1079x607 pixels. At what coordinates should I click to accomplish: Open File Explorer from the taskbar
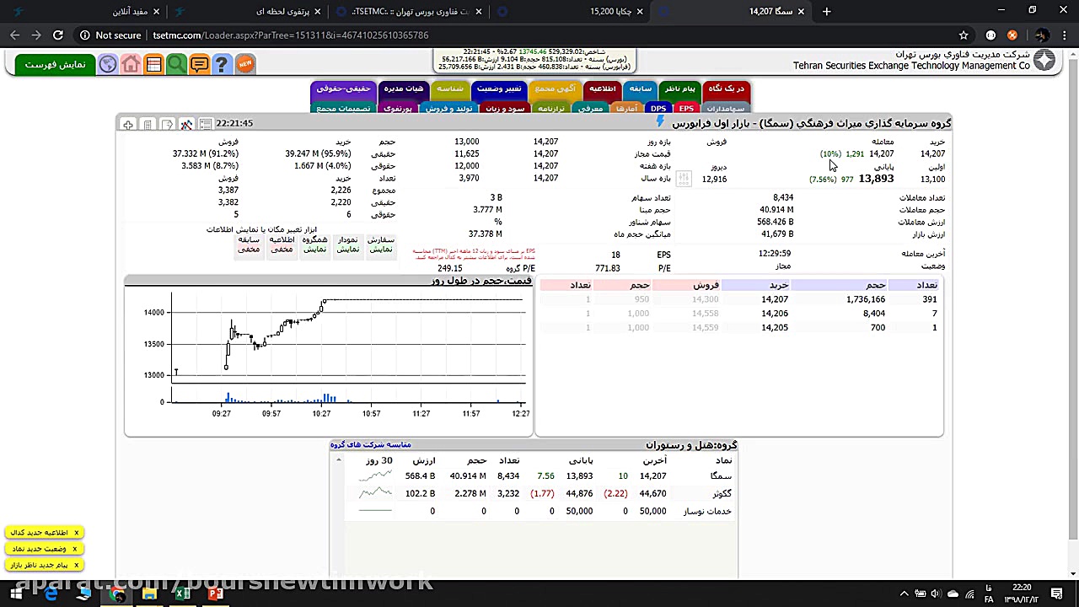[149, 594]
